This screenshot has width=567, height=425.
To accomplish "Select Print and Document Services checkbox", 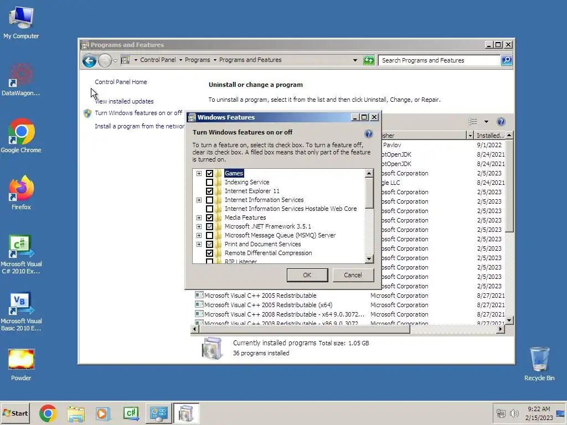I will (209, 244).
